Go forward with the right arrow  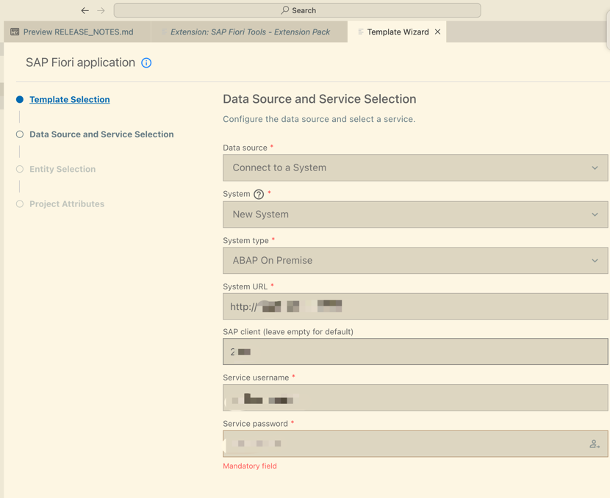(x=101, y=10)
